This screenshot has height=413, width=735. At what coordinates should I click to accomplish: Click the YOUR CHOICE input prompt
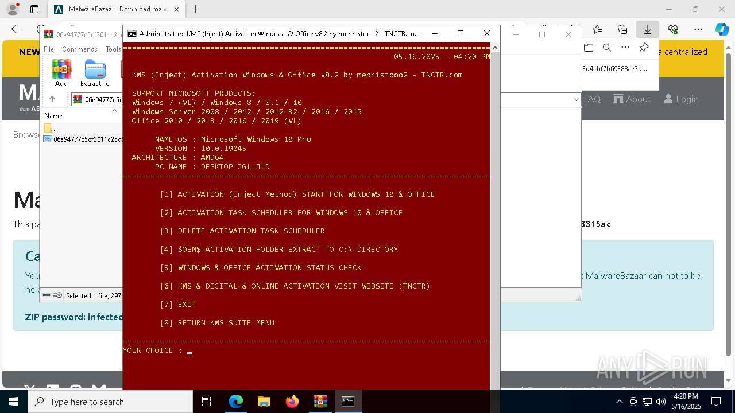(157, 350)
